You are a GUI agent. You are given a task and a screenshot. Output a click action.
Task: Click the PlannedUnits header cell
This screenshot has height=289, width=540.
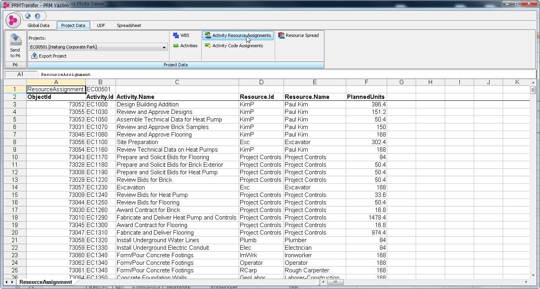[x=366, y=97]
